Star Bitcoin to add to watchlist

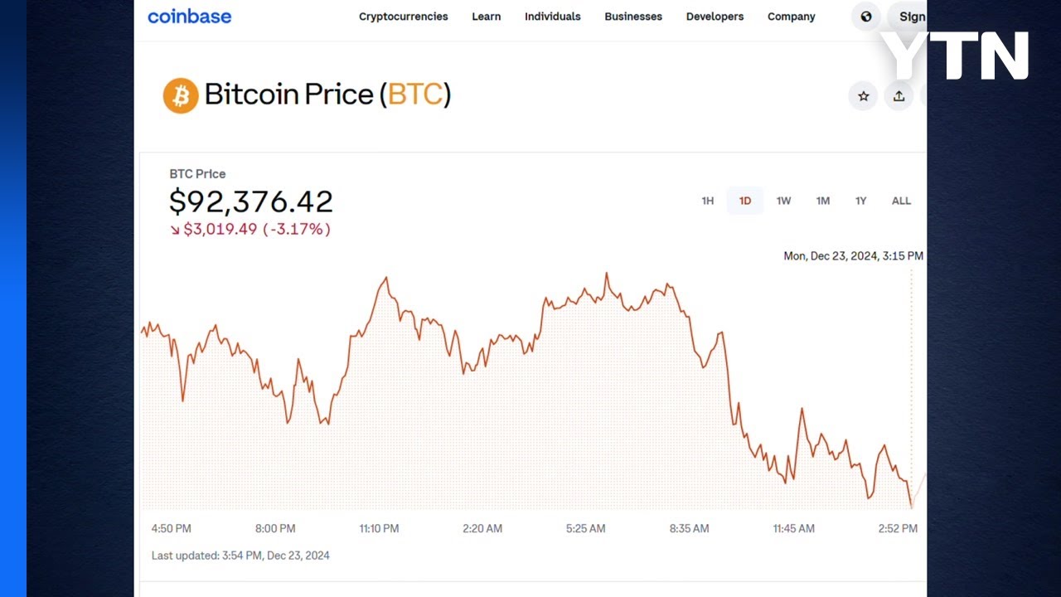point(863,96)
